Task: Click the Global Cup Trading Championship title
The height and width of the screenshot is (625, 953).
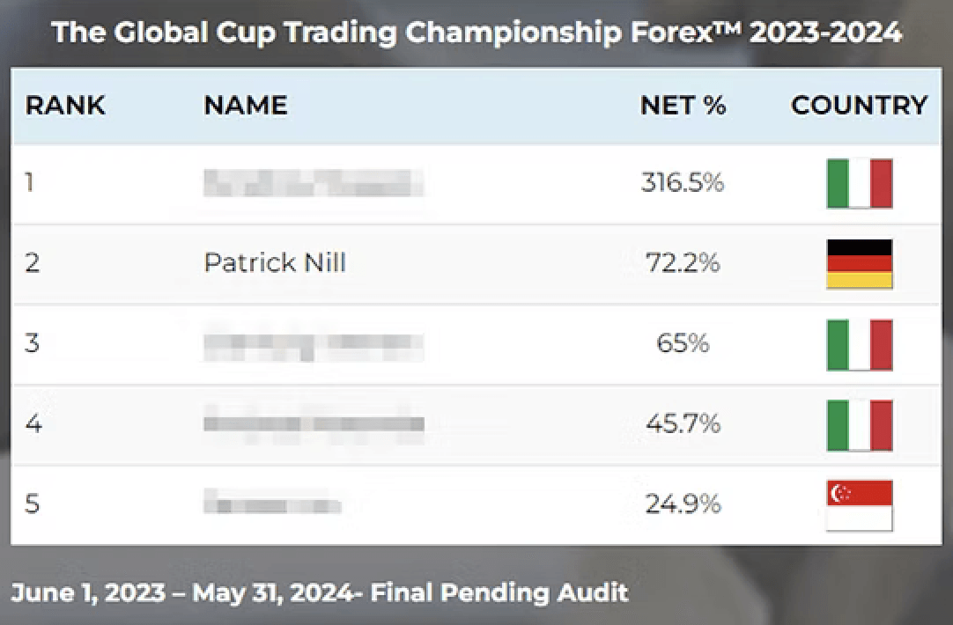Action: pyautogui.click(x=476, y=33)
